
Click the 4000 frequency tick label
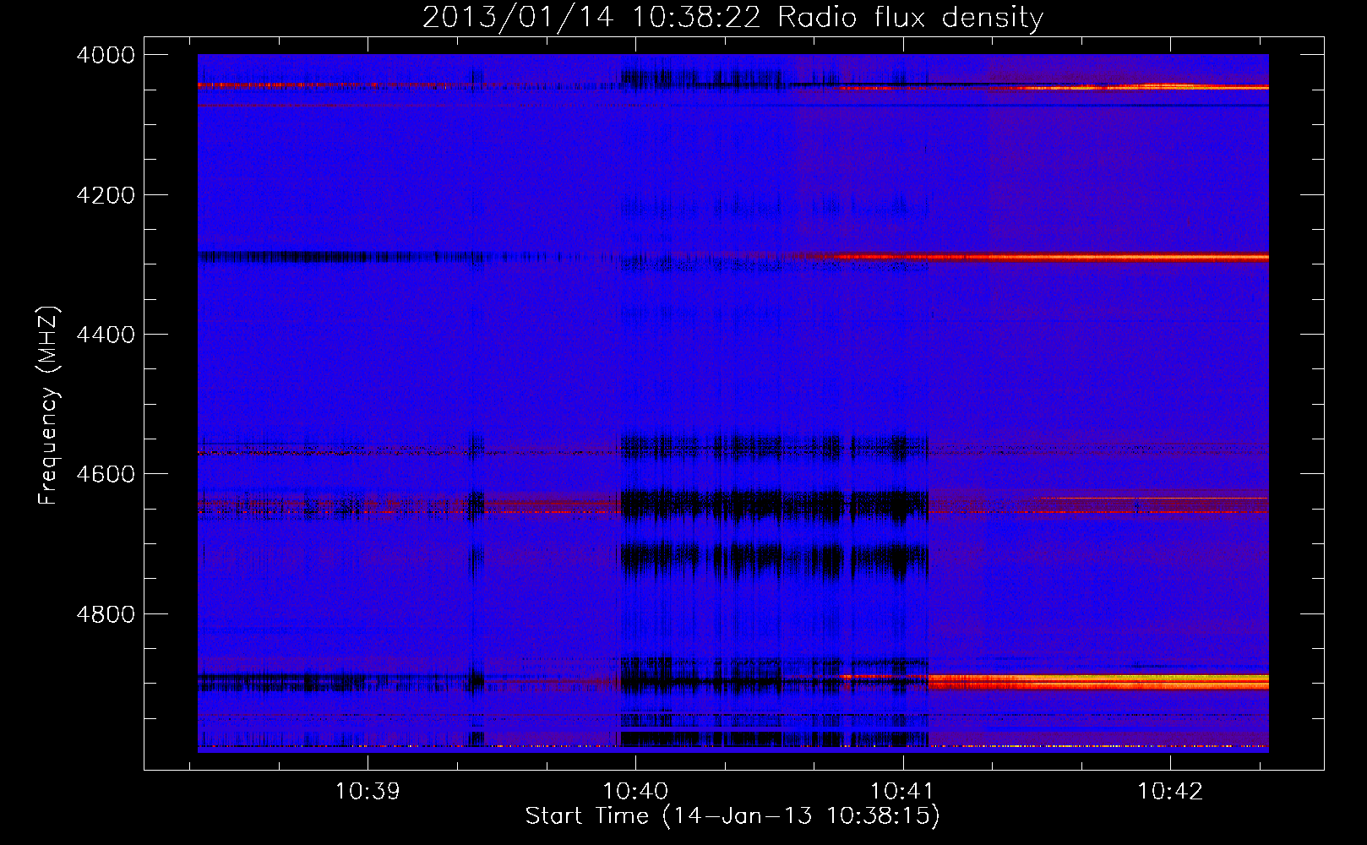106,55
